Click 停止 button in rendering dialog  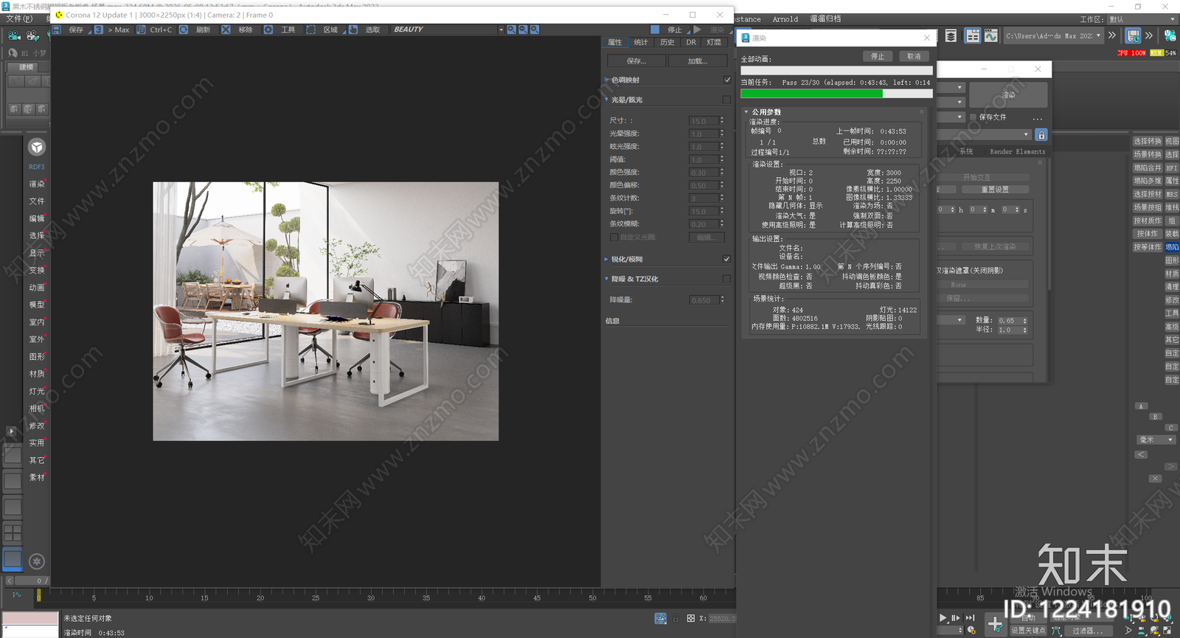pos(878,56)
